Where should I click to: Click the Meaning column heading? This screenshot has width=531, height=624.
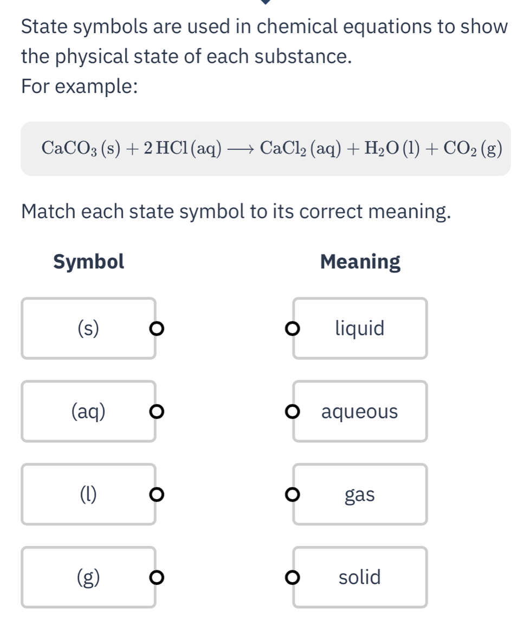tap(359, 262)
